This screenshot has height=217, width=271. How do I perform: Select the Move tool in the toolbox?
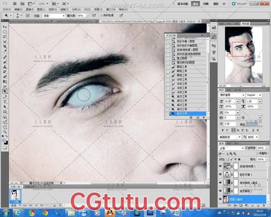click(x=5, y=27)
